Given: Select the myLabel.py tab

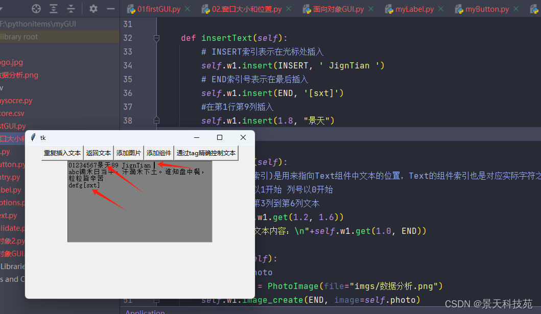Looking at the screenshot, I should [414, 9].
